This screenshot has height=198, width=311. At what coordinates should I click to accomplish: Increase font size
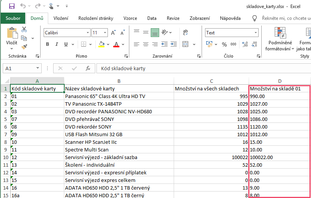coord(113,33)
